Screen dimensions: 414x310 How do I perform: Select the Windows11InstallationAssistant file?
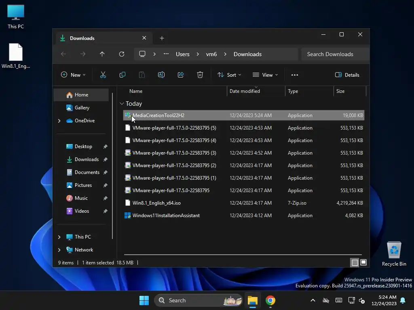point(244,216)
